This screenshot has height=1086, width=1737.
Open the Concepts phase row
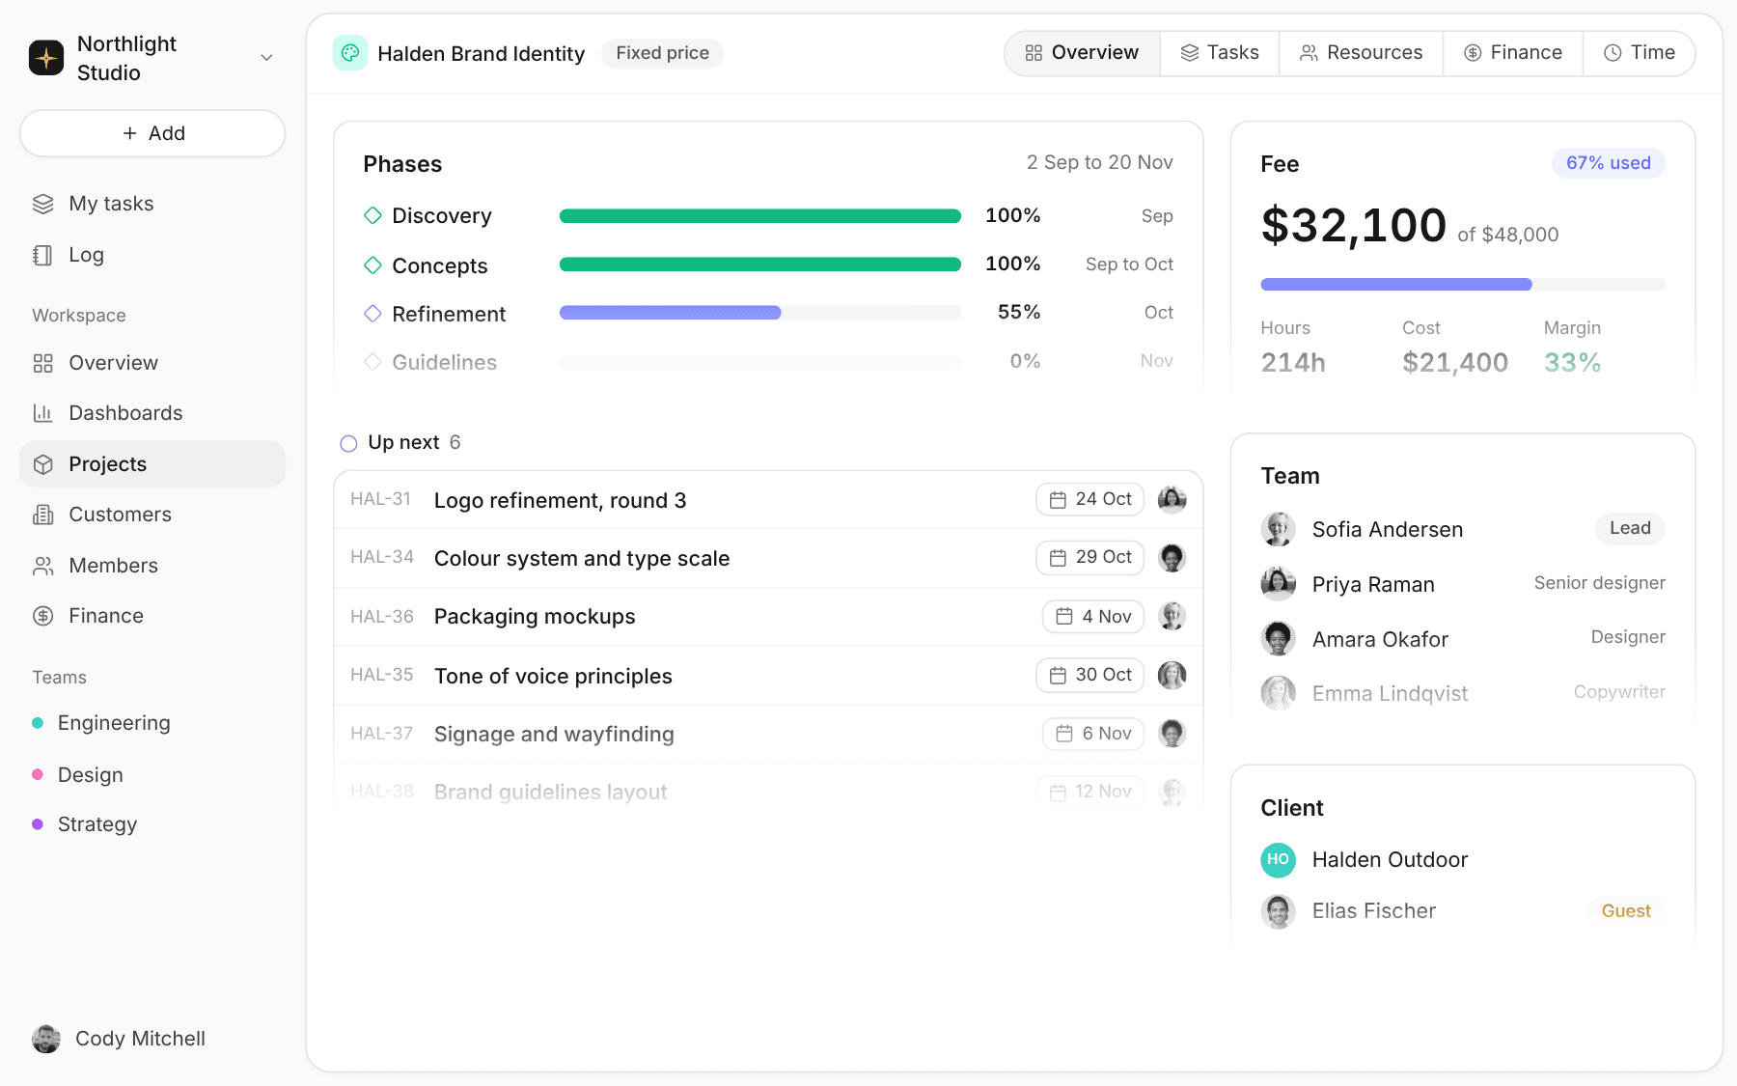768,265
